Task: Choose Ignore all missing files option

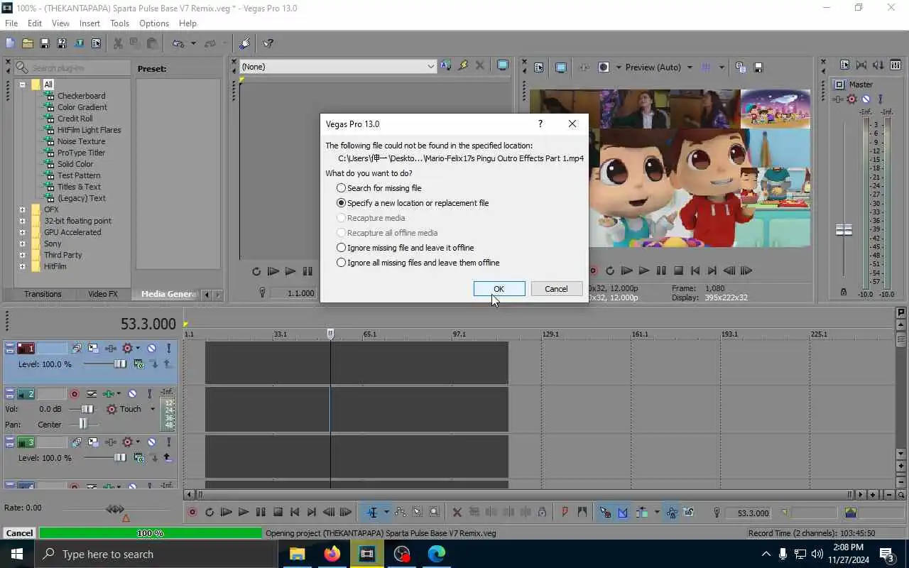Action: coord(418,263)
